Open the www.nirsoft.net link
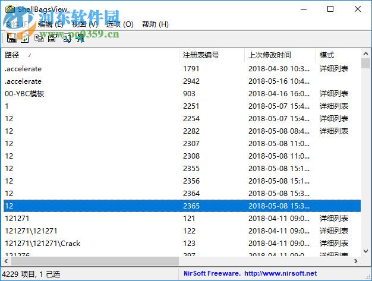 point(280,273)
